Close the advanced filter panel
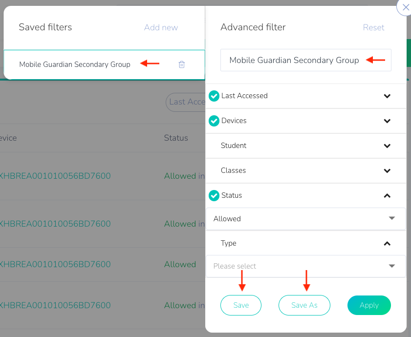411x337 pixels. pos(405,7)
